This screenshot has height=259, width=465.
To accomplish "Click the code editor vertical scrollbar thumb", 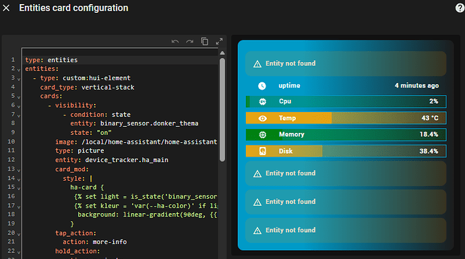I will coord(222,110).
